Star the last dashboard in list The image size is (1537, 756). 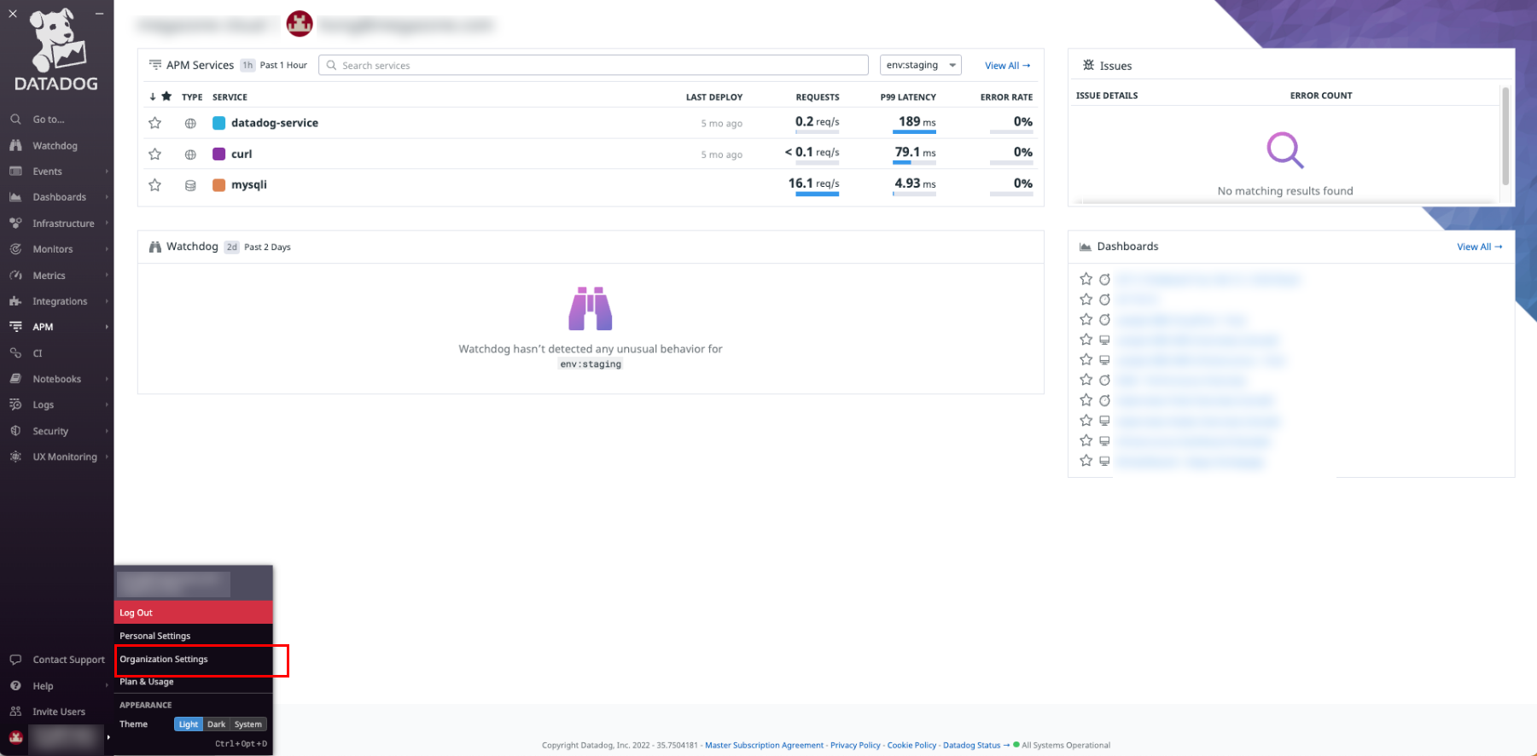coord(1086,461)
